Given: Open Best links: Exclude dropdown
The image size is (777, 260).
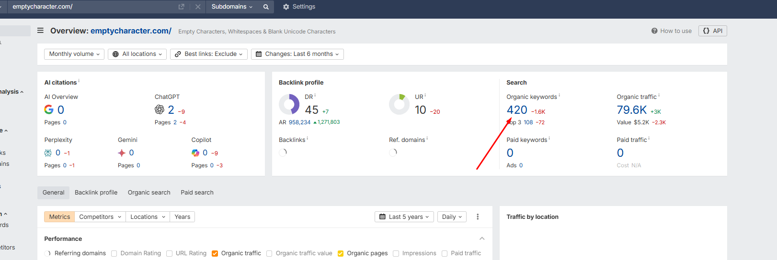Looking at the screenshot, I should [209, 54].
